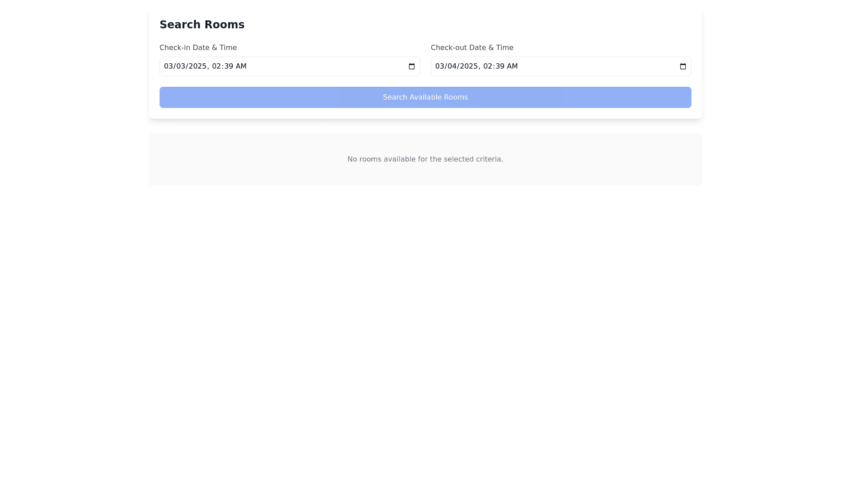Select the AM segment in check-out field
The width and height of the screenshot is (851, 478).
click(512, 66)
